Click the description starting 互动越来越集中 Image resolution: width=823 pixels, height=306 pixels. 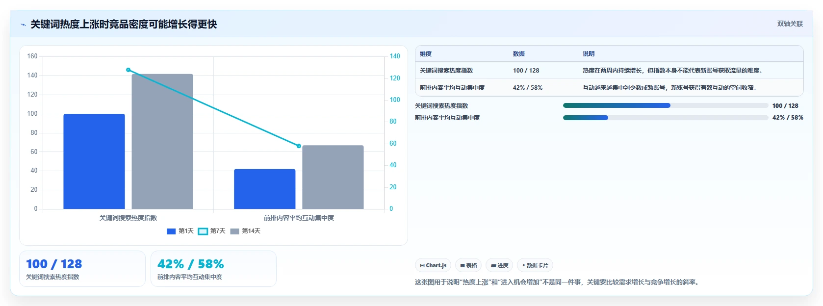[671, 88]
